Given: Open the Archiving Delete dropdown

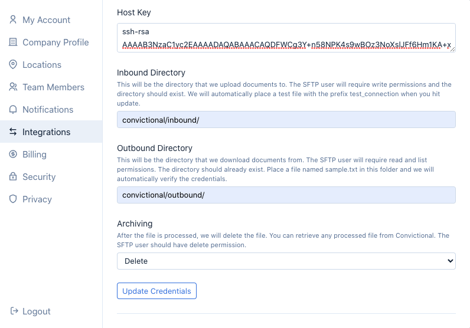Looking at the screenshot, I should coord(286,261).
